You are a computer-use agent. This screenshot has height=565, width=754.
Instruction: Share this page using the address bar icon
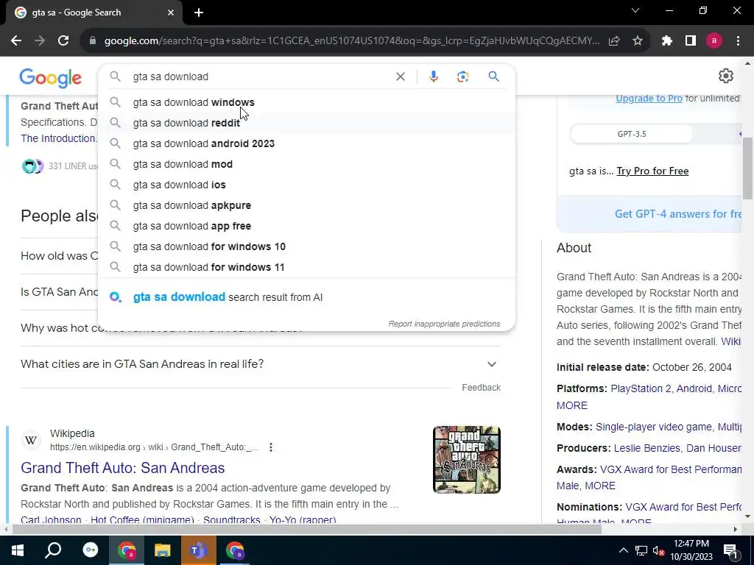pyautogui.click(x=614, y=41)
